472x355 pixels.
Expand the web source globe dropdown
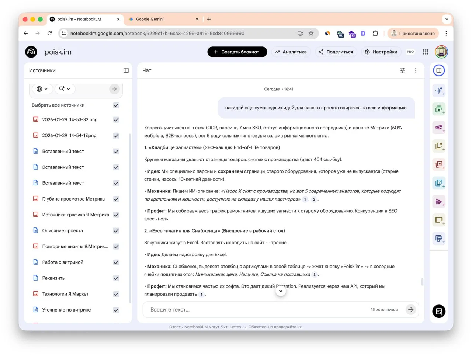[x=42, y=89]
